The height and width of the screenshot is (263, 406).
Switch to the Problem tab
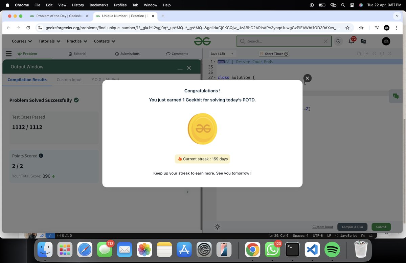click(x=27, y=54)
